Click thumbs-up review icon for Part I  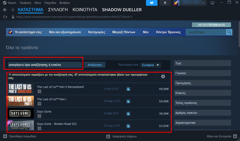click(x=128, y=101)
